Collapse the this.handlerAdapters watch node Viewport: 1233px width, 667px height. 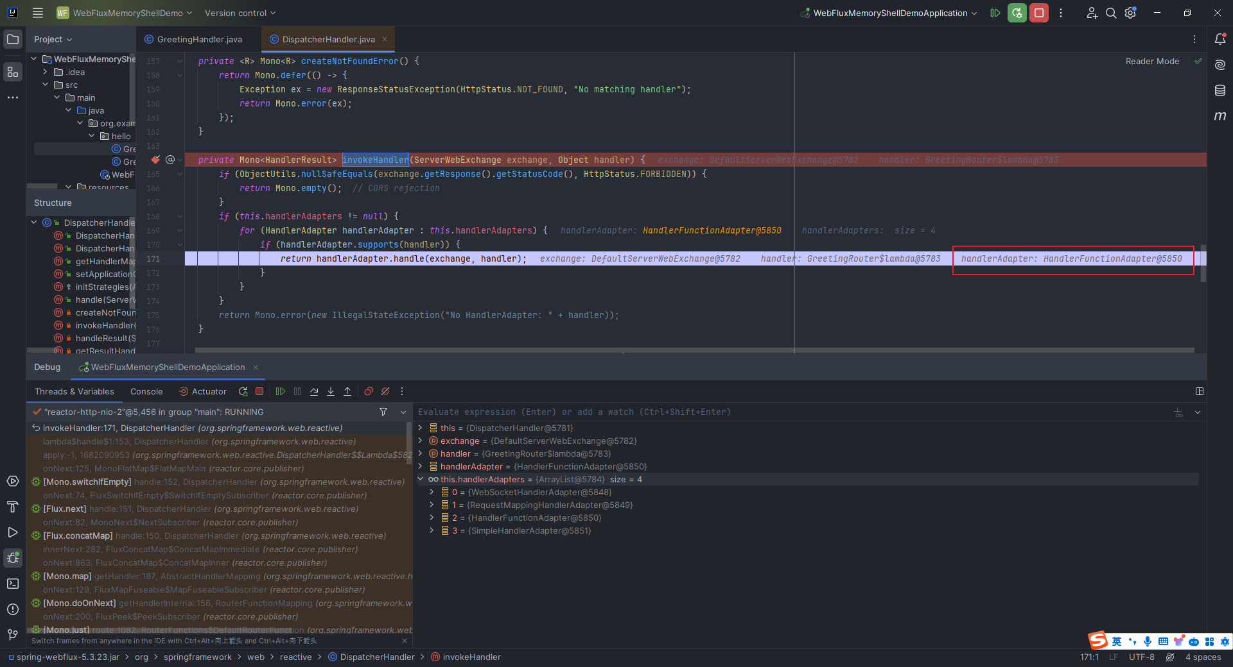point(420,479)
